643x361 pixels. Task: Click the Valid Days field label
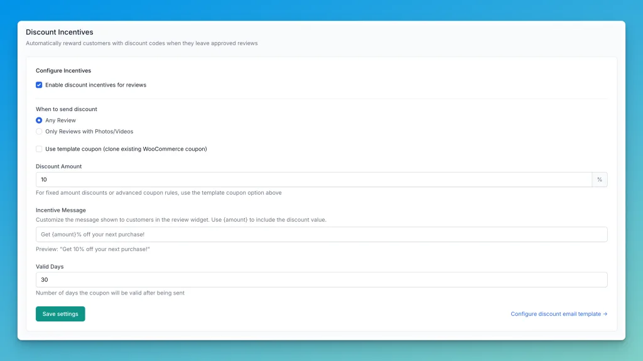click(50, 267)
